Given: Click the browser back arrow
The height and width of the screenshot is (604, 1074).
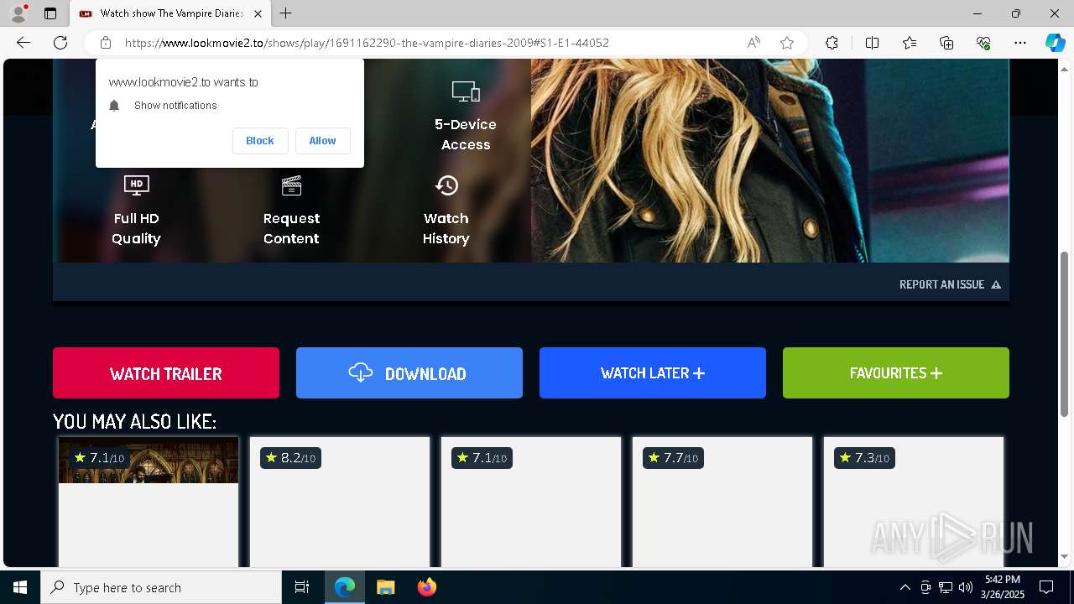Looking at the screenshot, I should (23, 43).
